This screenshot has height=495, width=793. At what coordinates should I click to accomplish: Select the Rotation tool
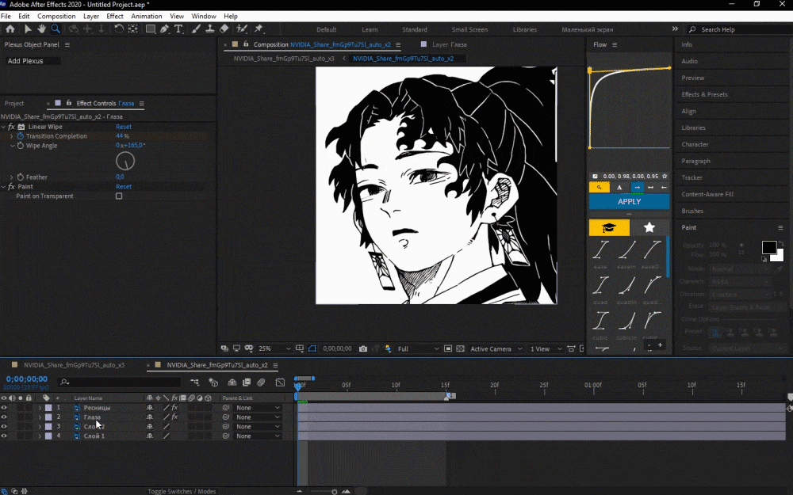[118, 29]
